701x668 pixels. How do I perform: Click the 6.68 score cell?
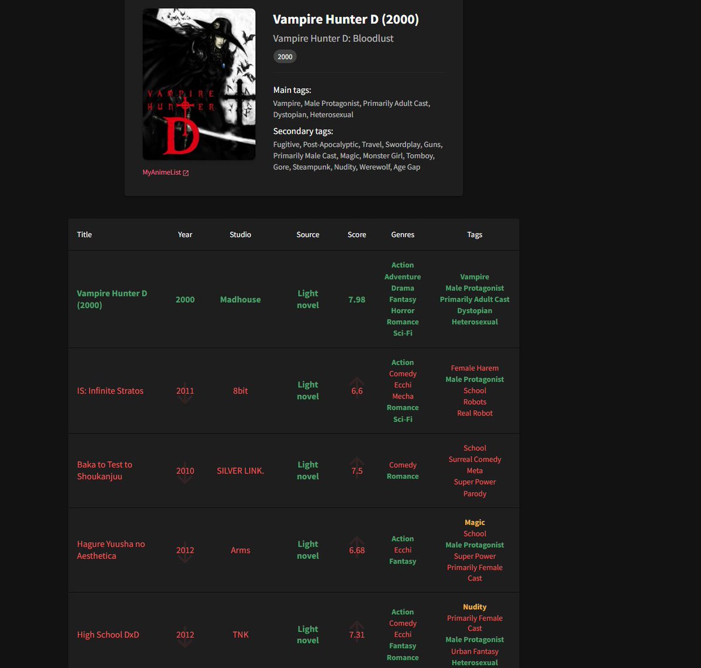(x=357, y=550)
